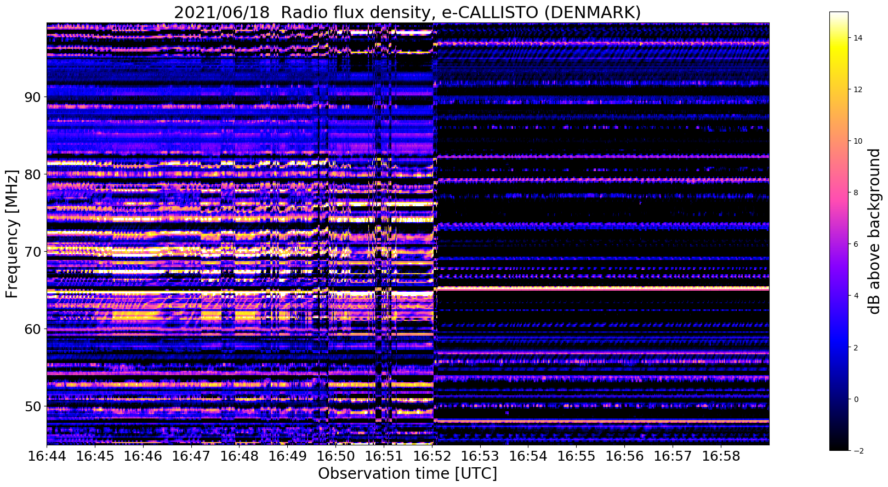The image size is (888, 487).
Task: Click the 16:53 time tick label
Action: pos(481,456)
